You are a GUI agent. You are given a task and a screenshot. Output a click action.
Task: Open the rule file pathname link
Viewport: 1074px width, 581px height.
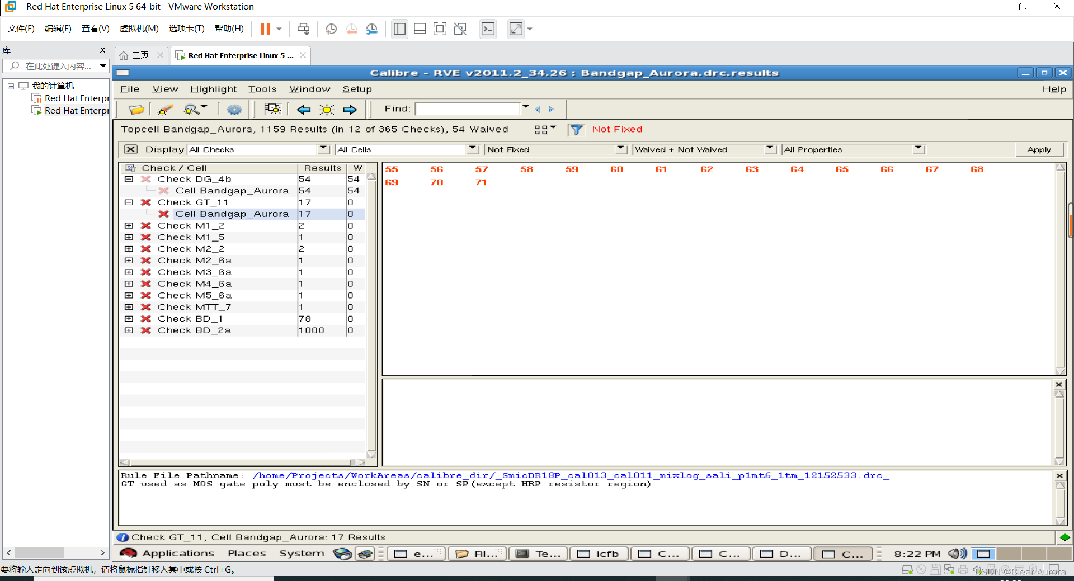[x=571, y=475]
